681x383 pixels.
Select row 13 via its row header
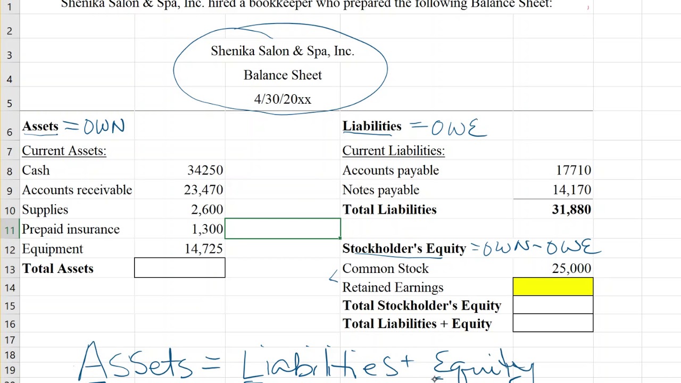tap(10, 269)
